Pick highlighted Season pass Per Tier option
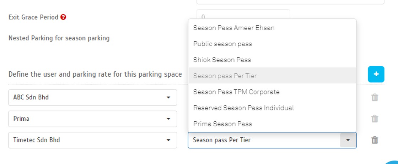 pyautogui.click(x=225, y=76)
